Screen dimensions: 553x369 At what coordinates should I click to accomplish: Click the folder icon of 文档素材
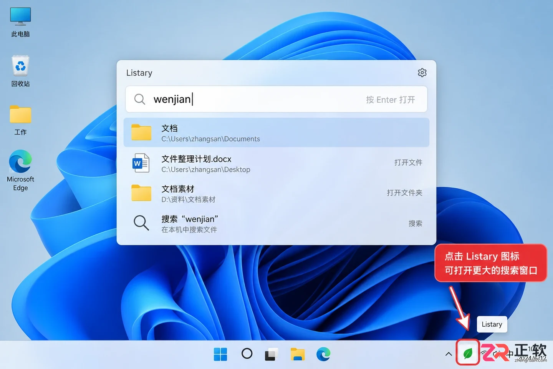(141, 193)
